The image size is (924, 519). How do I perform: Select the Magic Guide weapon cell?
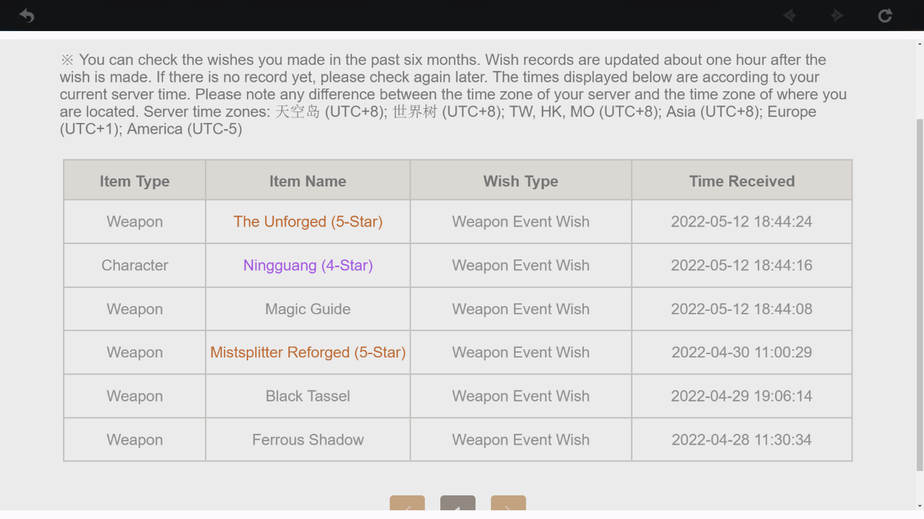[x=308, y=310]
